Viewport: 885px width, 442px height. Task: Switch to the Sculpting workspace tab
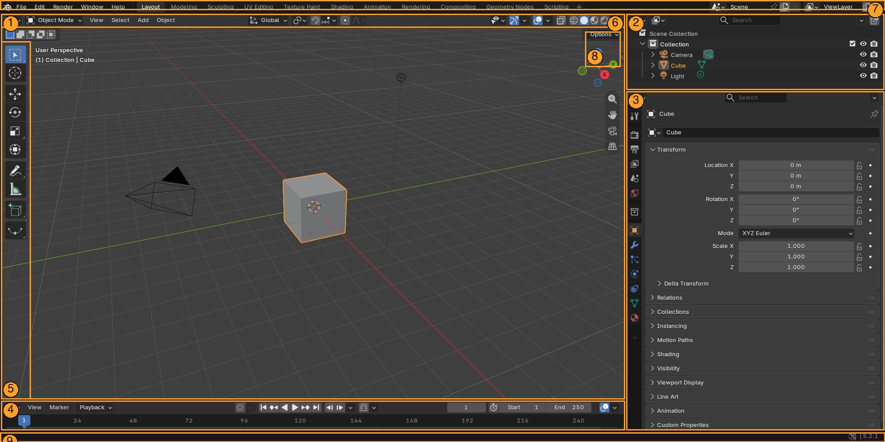(220, 7)
